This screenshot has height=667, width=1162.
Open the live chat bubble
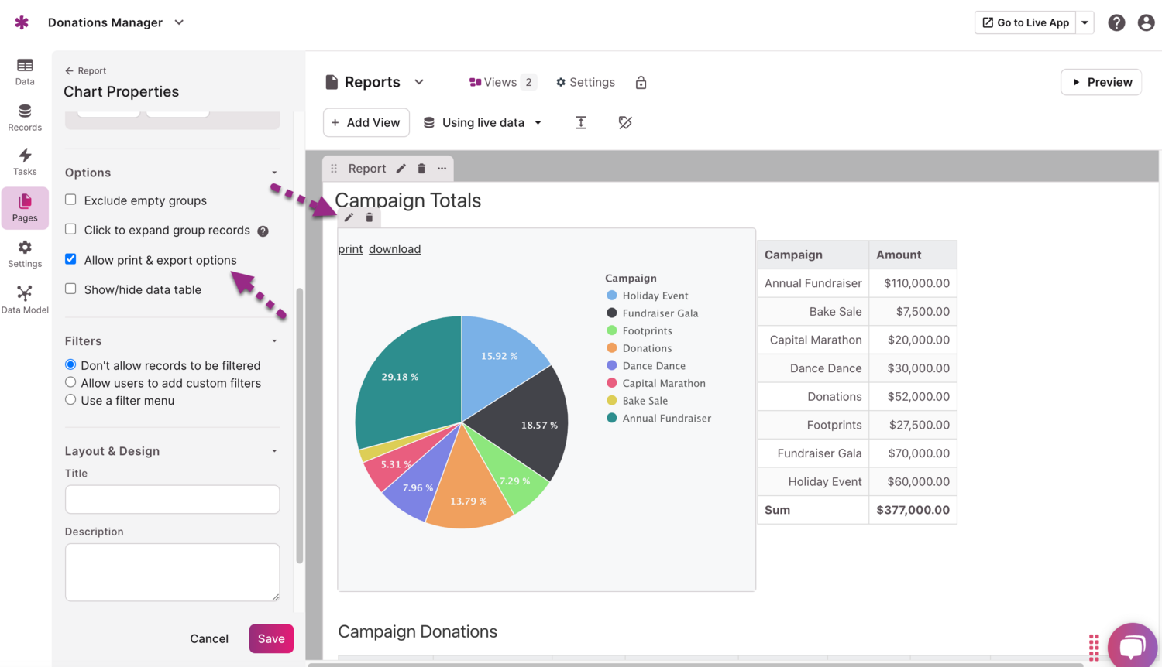[x=1132, y=645]
